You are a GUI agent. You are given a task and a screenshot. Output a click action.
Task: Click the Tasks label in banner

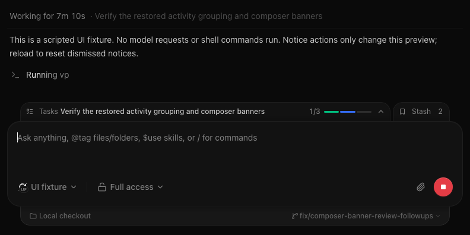pos(49,112)
